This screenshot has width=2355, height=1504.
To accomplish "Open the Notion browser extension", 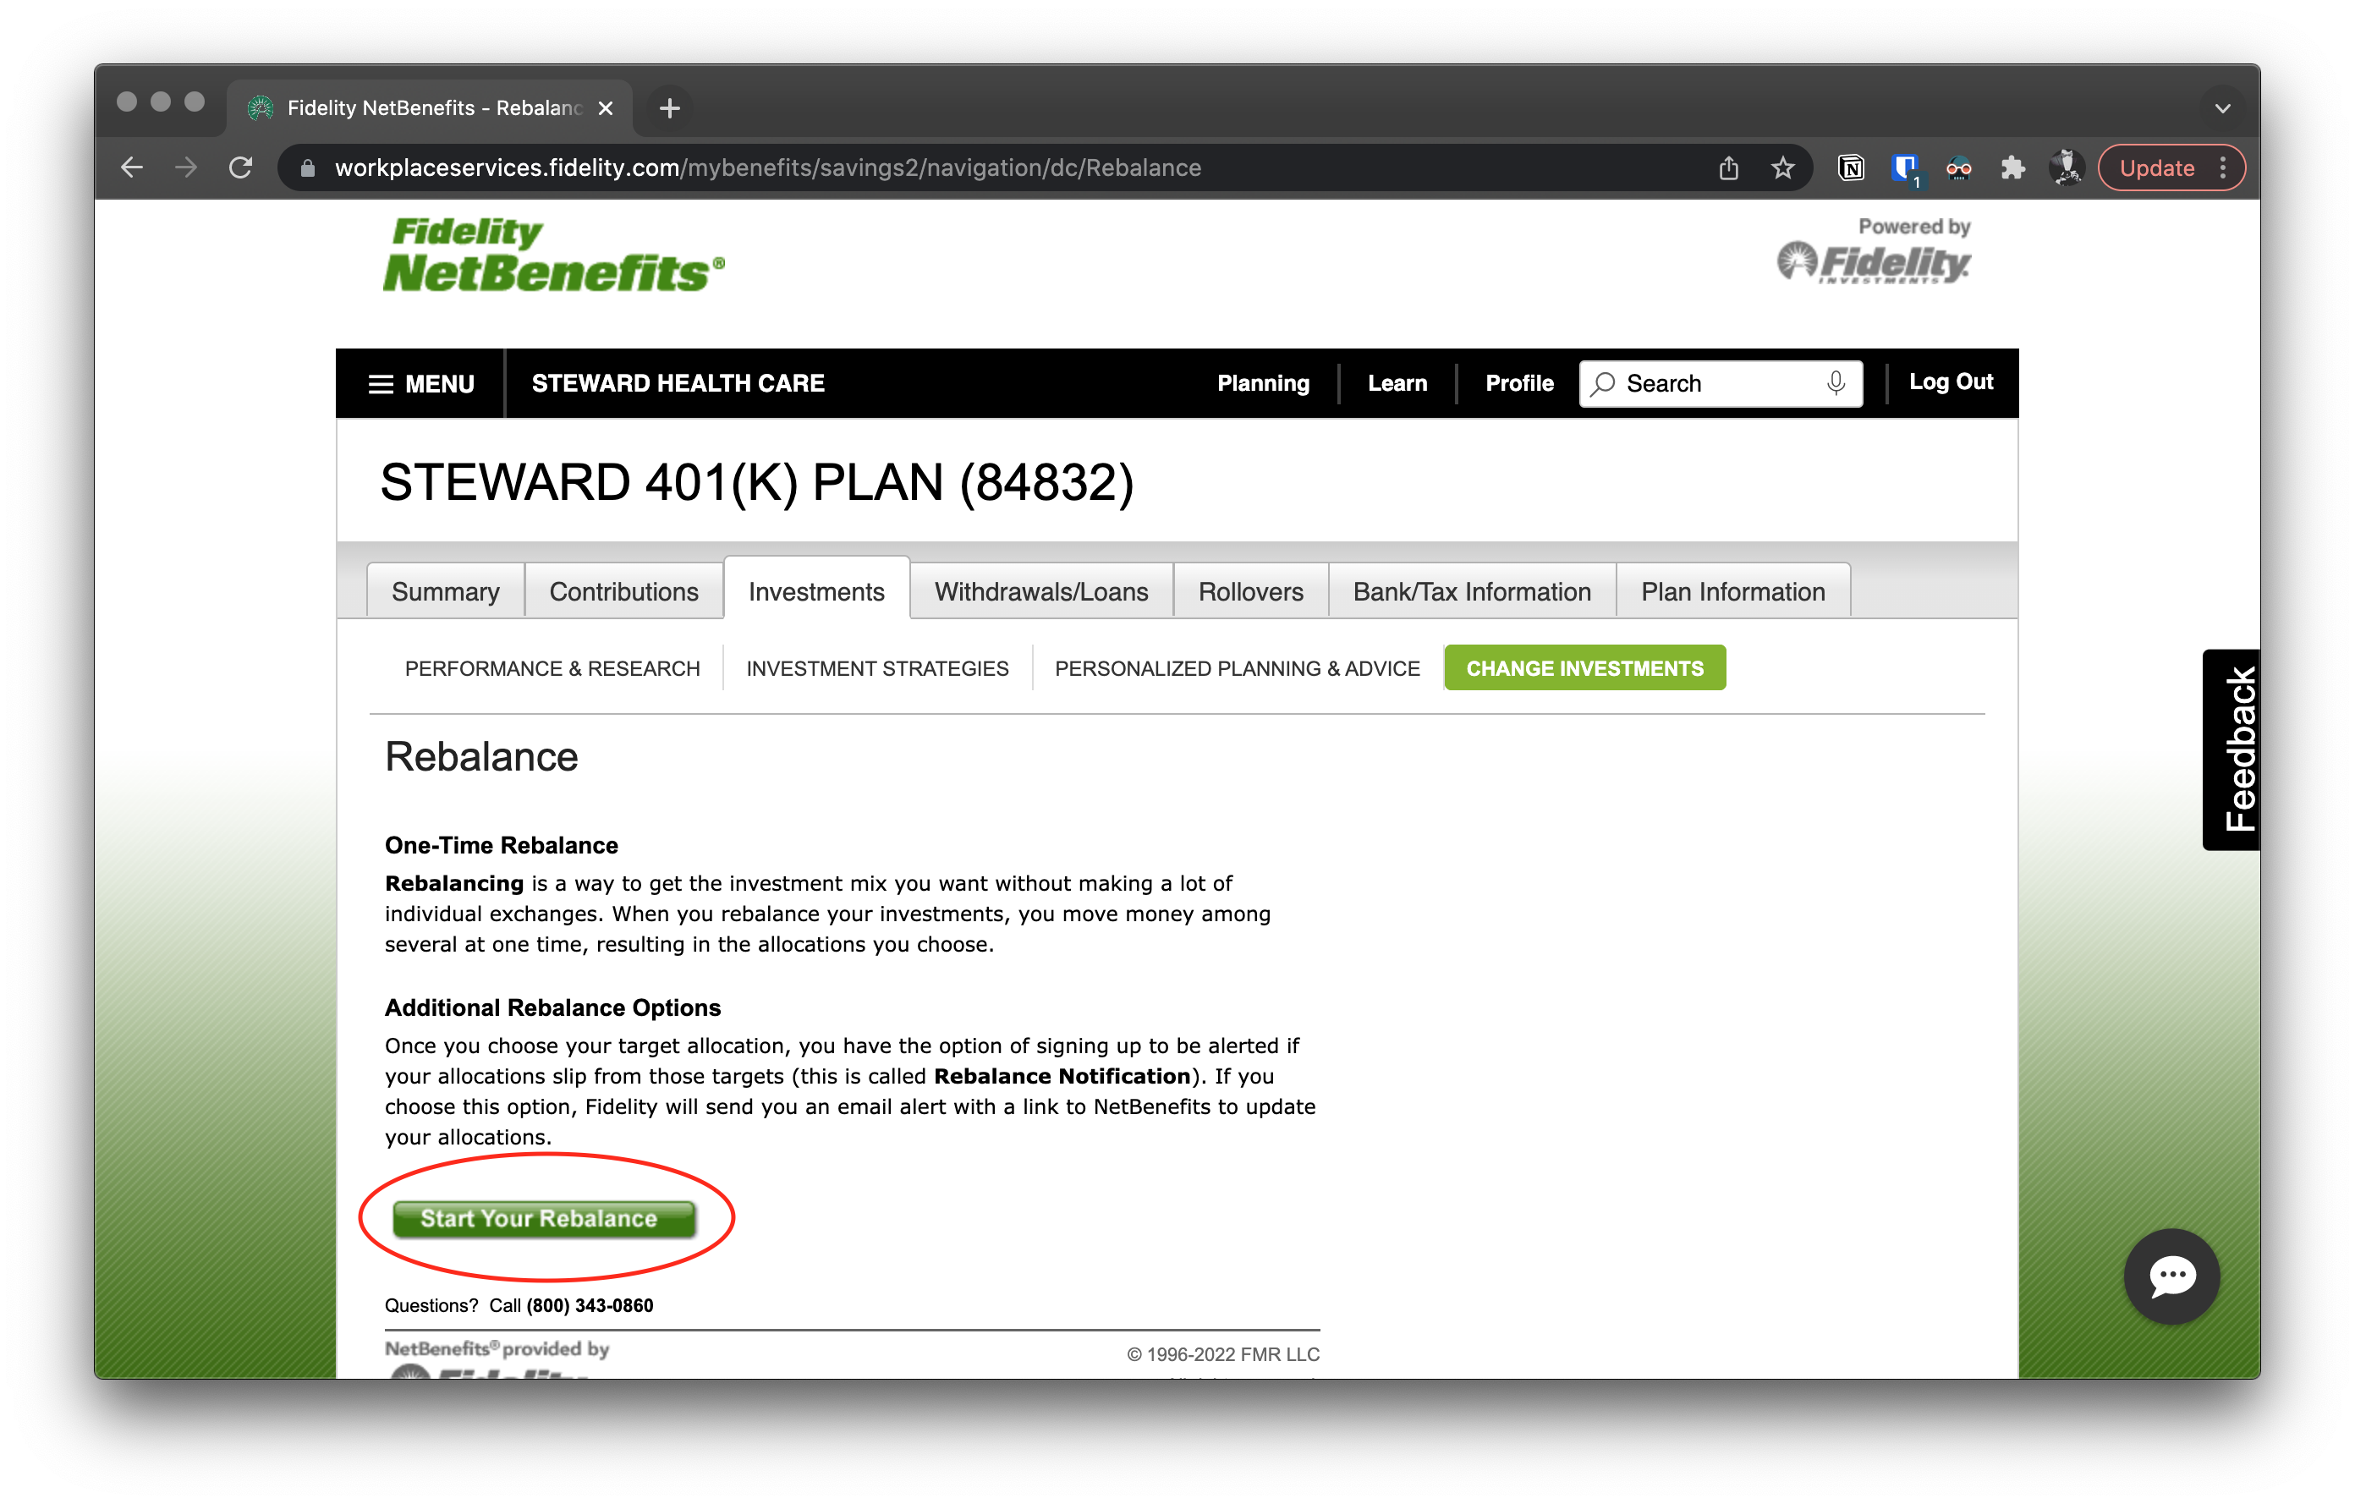I will (1850, 168).
